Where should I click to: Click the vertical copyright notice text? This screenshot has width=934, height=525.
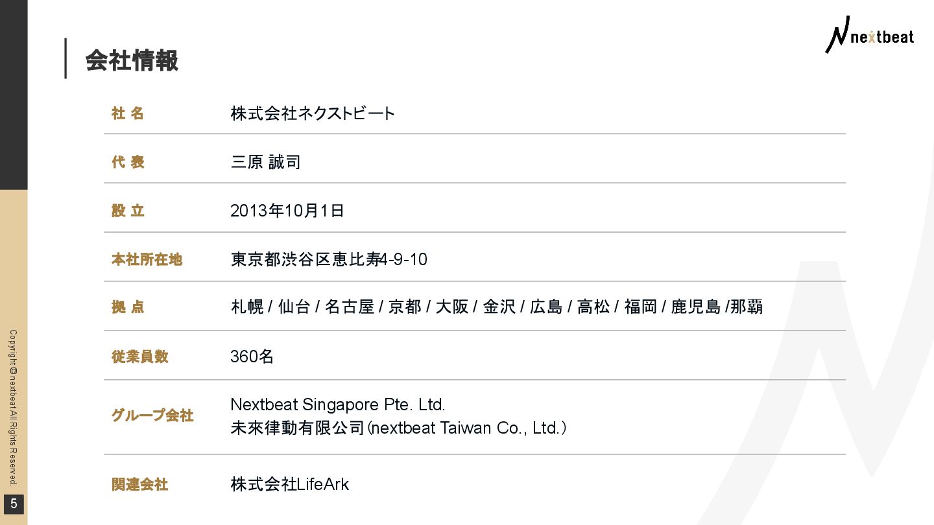(13, 407)
